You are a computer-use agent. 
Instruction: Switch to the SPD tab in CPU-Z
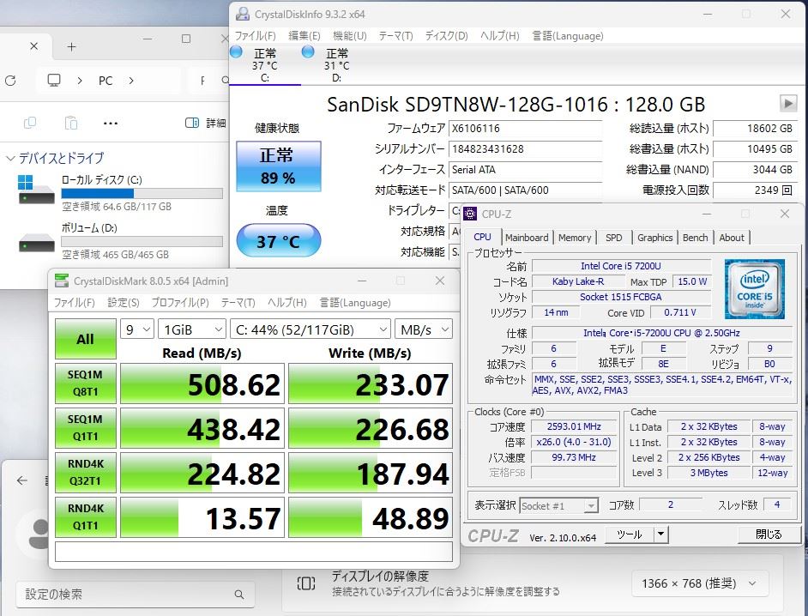[614, 238]
